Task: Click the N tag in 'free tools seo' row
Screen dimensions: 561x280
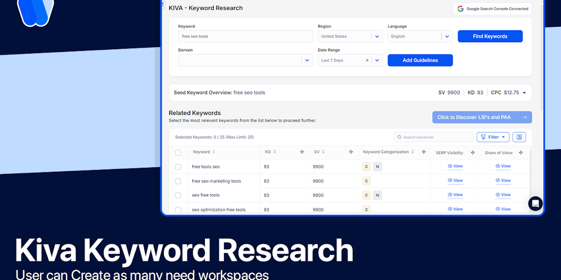Action: [377, 167]
